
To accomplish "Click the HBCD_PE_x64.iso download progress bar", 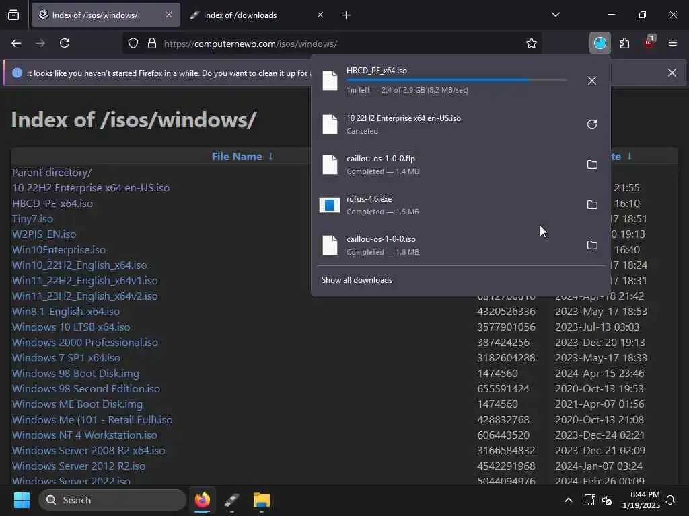I will [x=456, y=80].
